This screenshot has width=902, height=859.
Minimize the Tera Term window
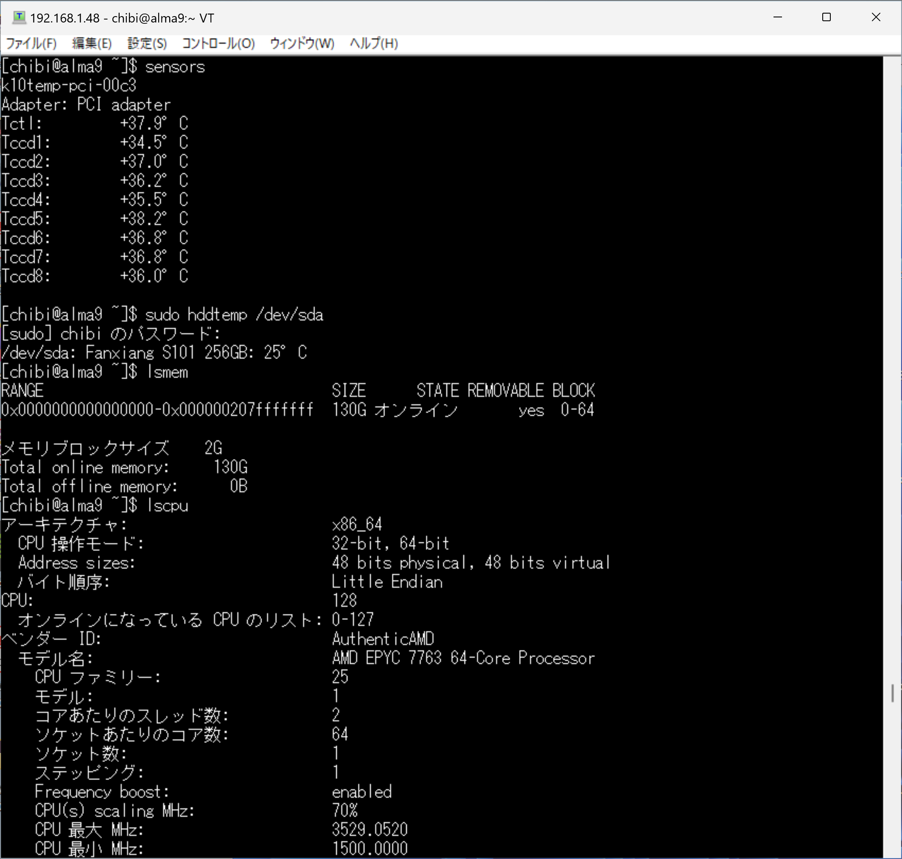pos(777,17)
